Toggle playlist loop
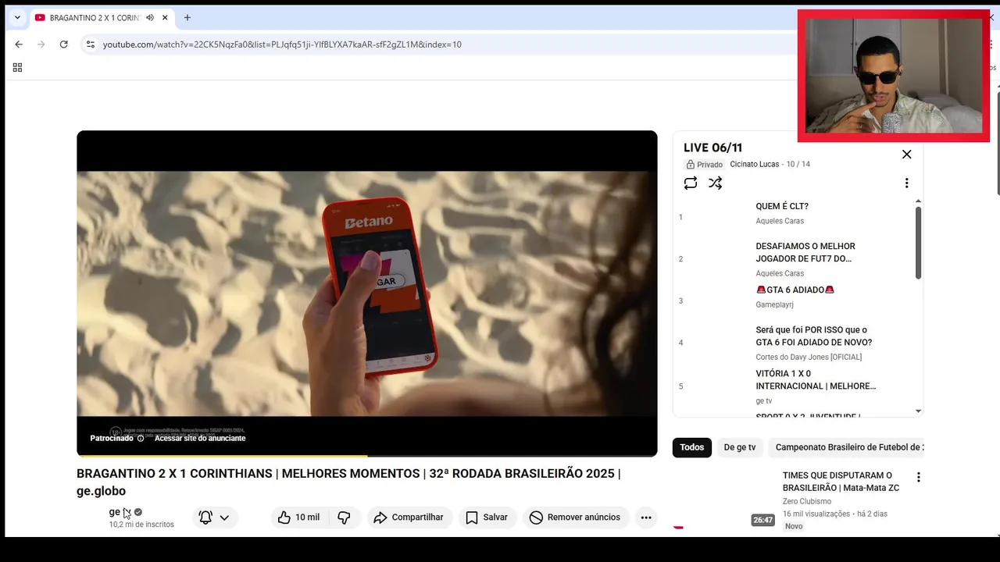1000x562 pixels. 691,183
